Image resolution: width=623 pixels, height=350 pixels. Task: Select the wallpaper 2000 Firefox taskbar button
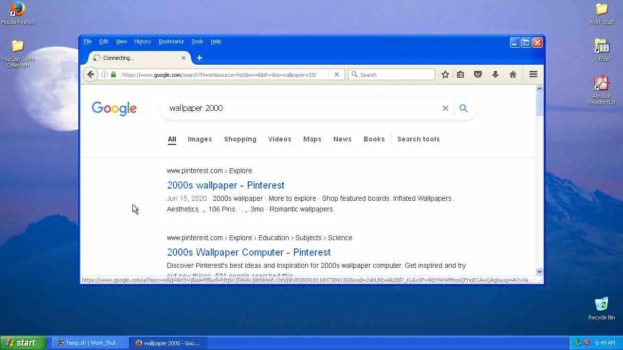click(169, 343)
